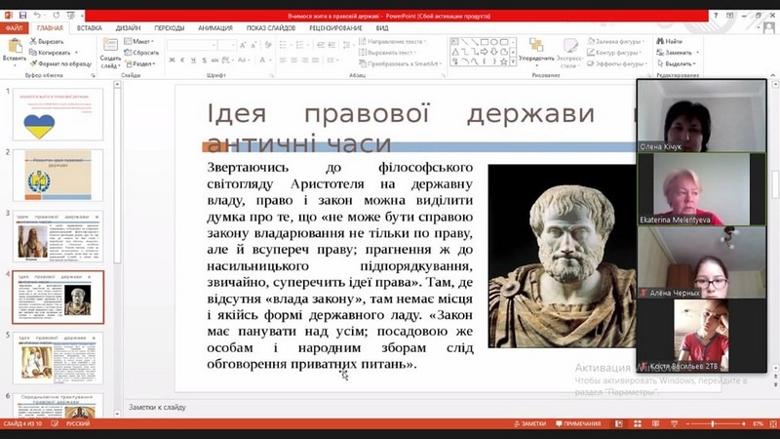Open the Select (Выделить) dropdown
Viewport: 780px width, 439px height.
(677, 63)
